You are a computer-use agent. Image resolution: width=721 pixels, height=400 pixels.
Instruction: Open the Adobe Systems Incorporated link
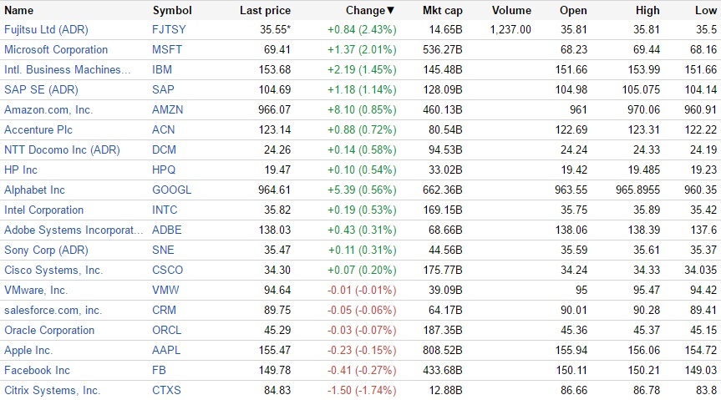click(x=74, y=230)
